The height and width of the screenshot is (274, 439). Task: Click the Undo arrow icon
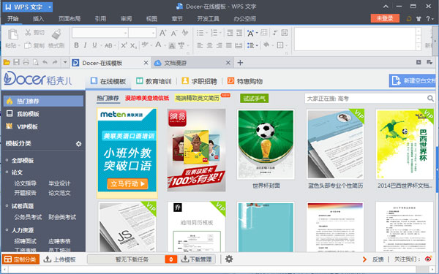(x=45, y=62)
